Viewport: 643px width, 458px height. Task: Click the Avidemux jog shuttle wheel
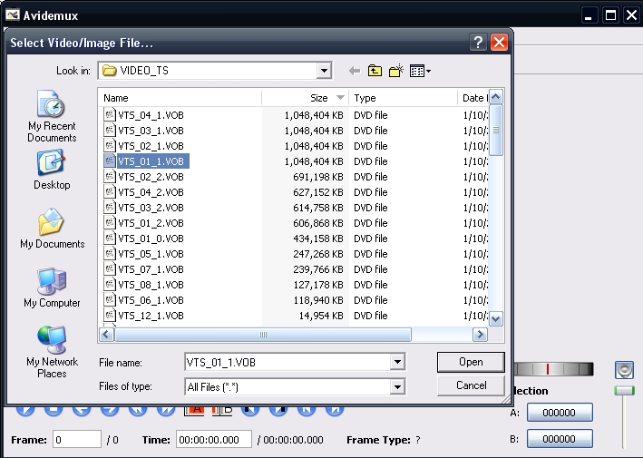553,369
